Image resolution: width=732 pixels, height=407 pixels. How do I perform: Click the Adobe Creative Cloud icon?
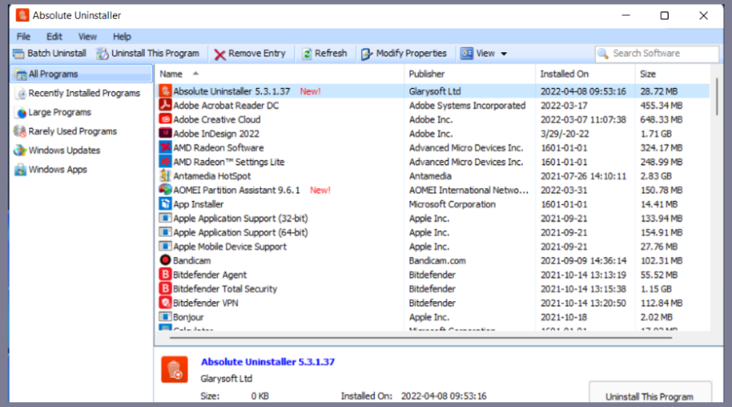tap(165, 119)
